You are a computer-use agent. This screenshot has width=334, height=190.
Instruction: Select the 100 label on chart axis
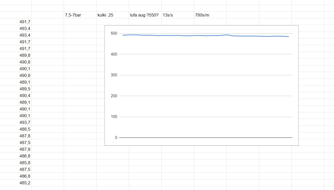[x=114, y=117]
